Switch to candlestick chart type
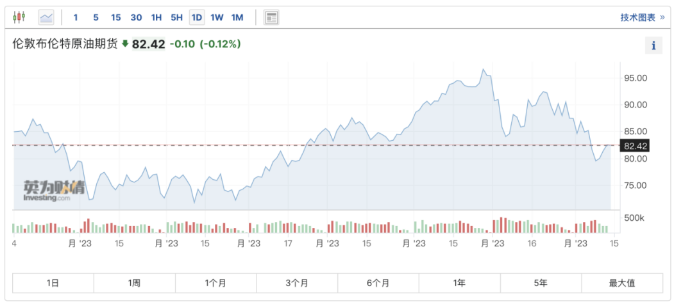The height and width of the screenshot is (304, 674). point(20,17)
